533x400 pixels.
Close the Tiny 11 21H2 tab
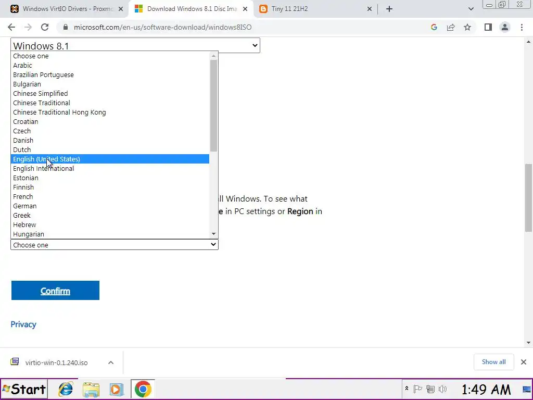tap(370, 9)
